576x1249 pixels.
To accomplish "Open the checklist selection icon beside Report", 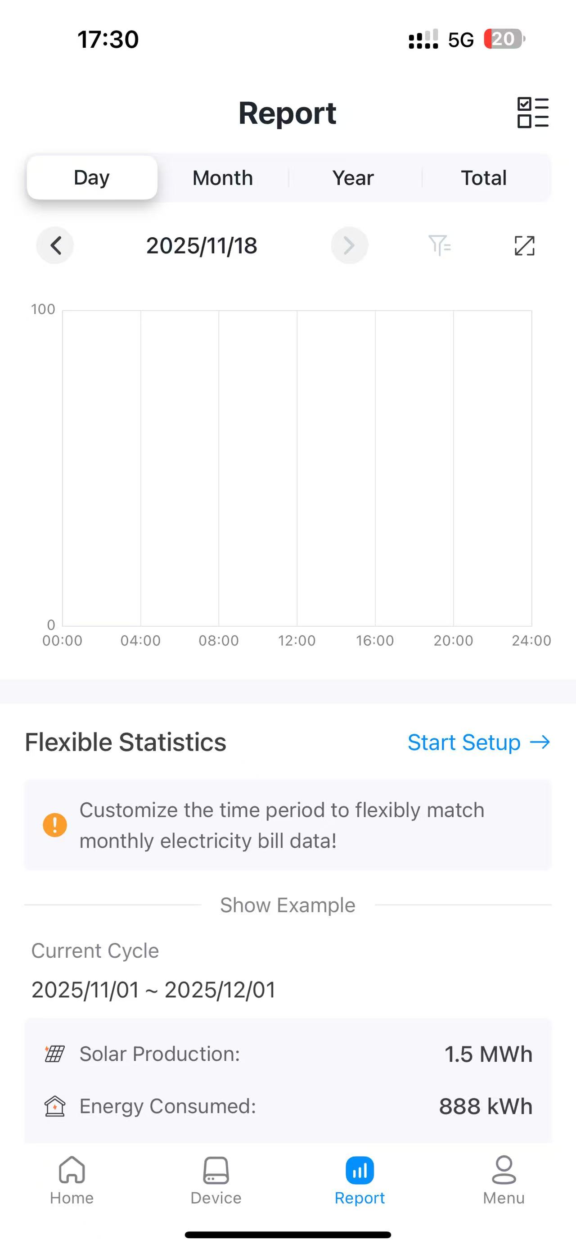I will (x=532, y=113).
